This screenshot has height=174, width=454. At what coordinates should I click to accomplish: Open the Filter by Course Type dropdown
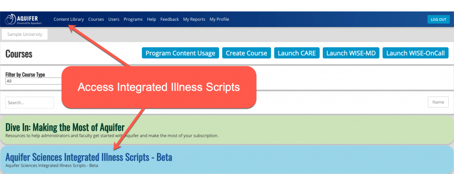click(x=34, y=81)
